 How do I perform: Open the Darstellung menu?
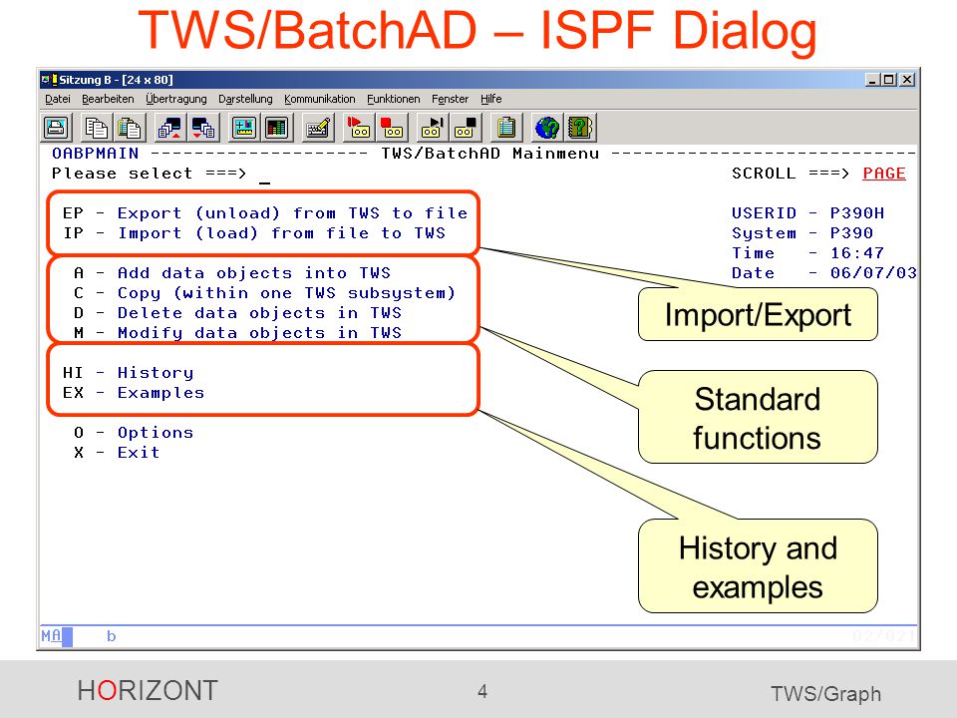245,99
